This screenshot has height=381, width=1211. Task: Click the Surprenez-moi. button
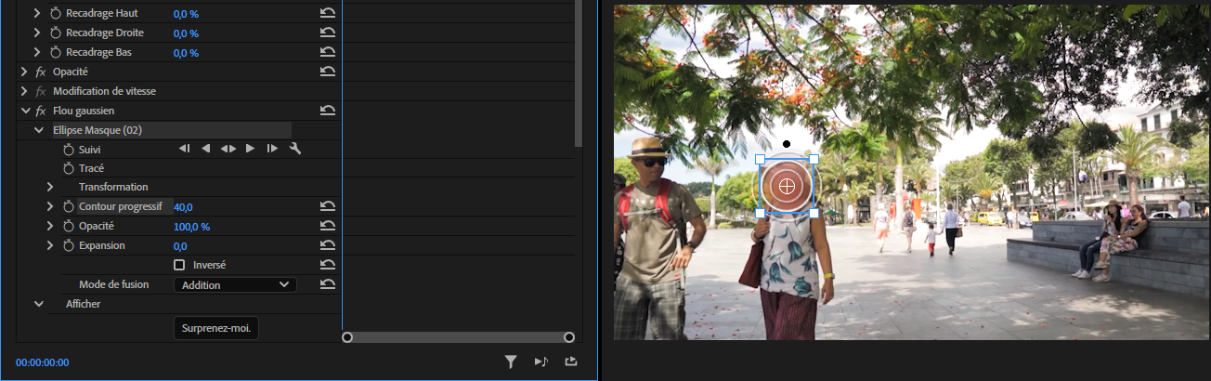point(215,328)
